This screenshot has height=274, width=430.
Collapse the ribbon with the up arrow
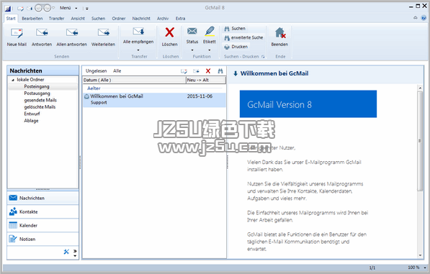tap(416, 18)
